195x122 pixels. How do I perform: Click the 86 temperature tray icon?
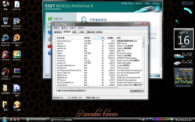164,120
